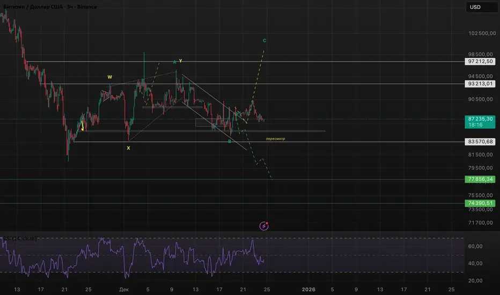Image resolution: width=500 pixels, height=295 pixels.
Task: Click the RSI (14, close) indicator label
Action: (x=20, y=239)
